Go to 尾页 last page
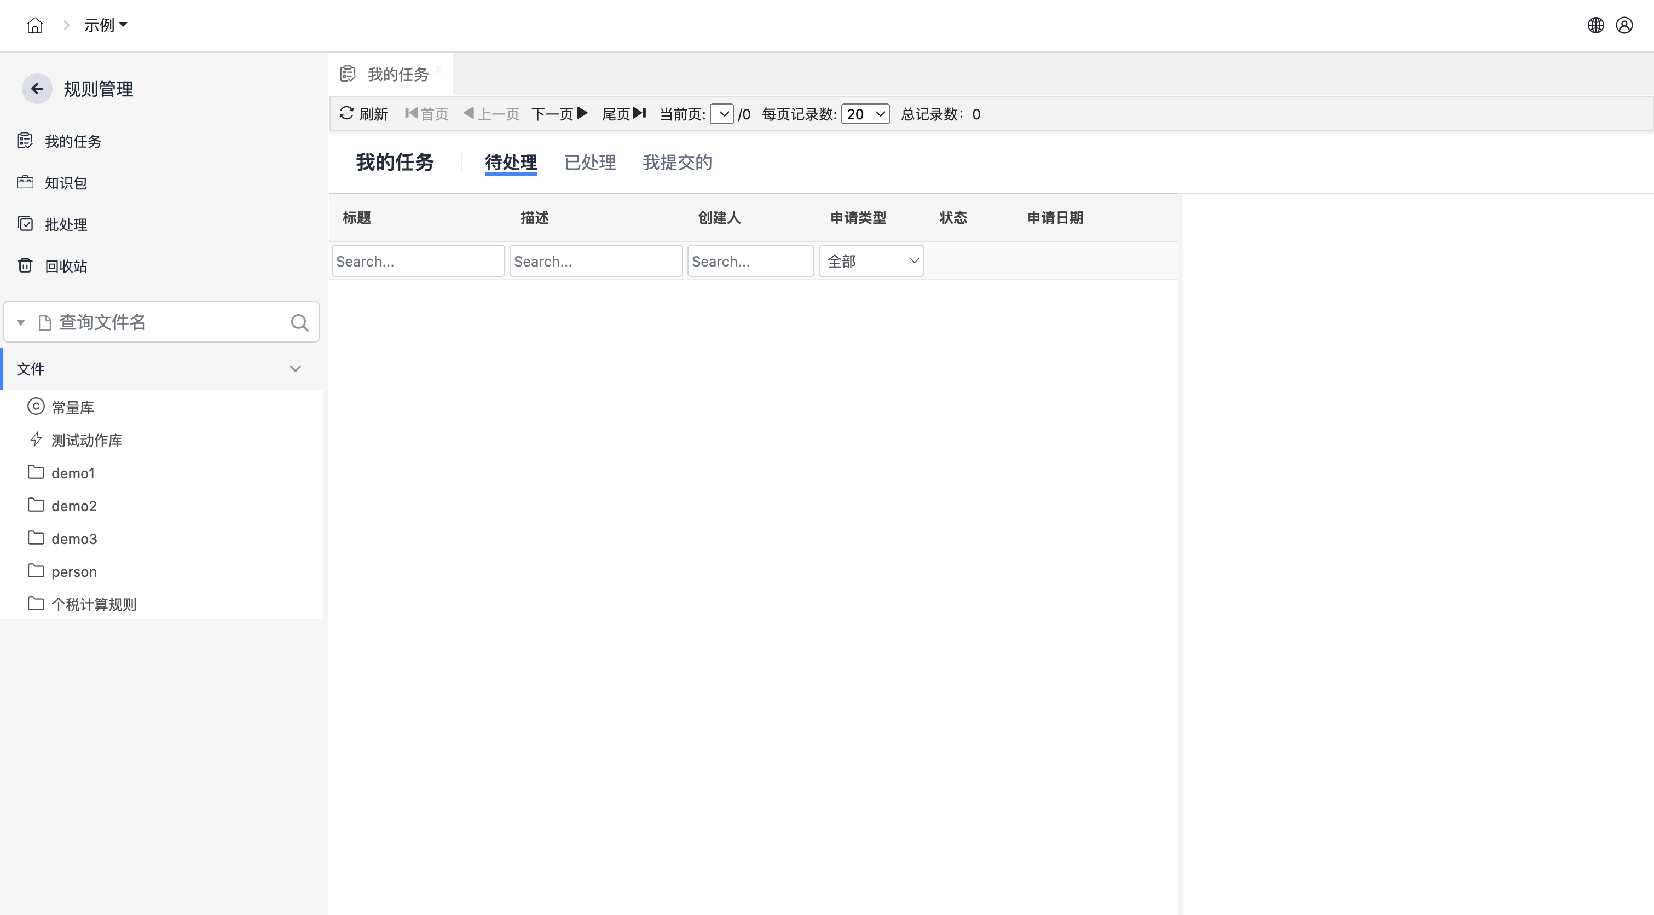1654x915 pixels. coord(623,114)
